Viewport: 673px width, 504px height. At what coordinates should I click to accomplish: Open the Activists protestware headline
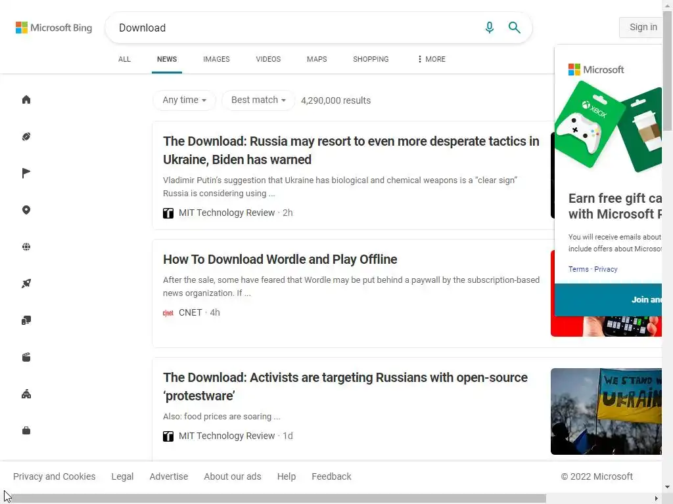(x=345, y=387)
